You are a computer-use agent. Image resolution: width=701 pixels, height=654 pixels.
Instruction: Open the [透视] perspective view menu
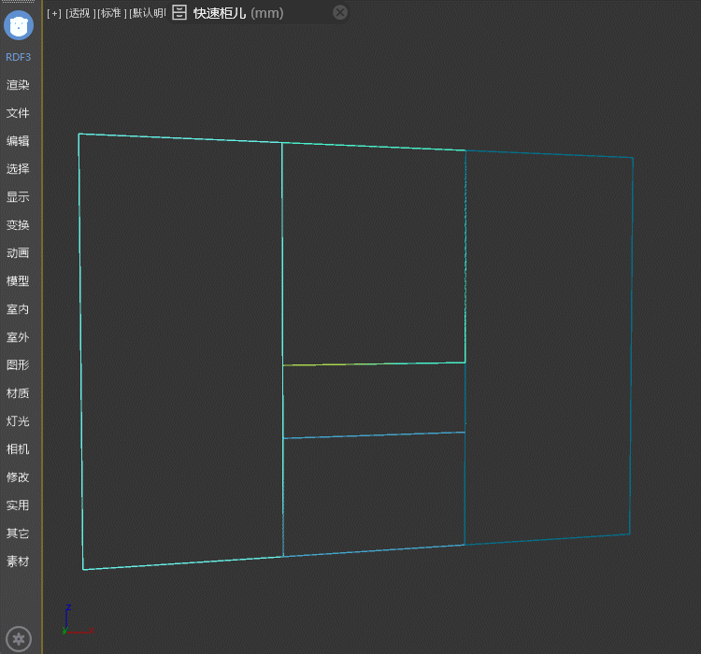coord(79,13)
